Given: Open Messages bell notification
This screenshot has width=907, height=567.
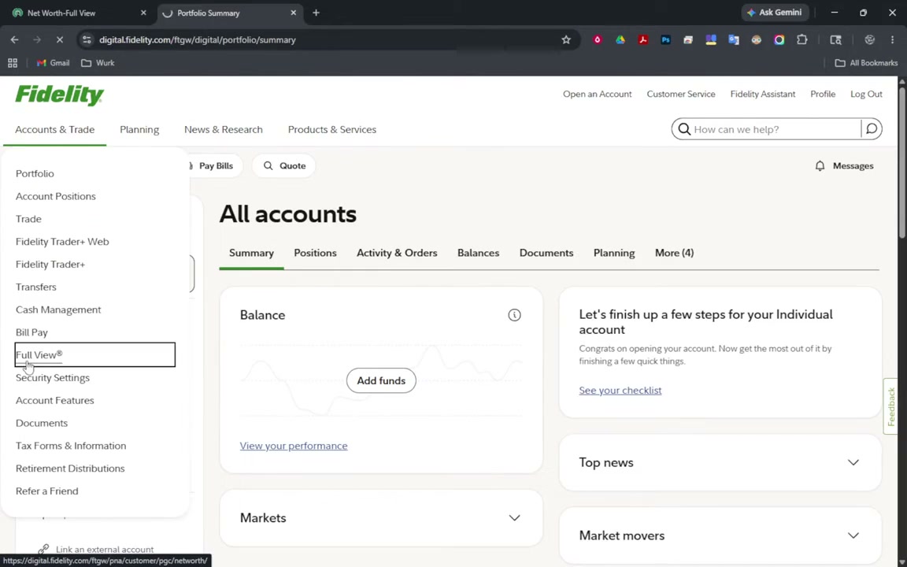Looking at the screenshot, I should [x=845, y=166].
